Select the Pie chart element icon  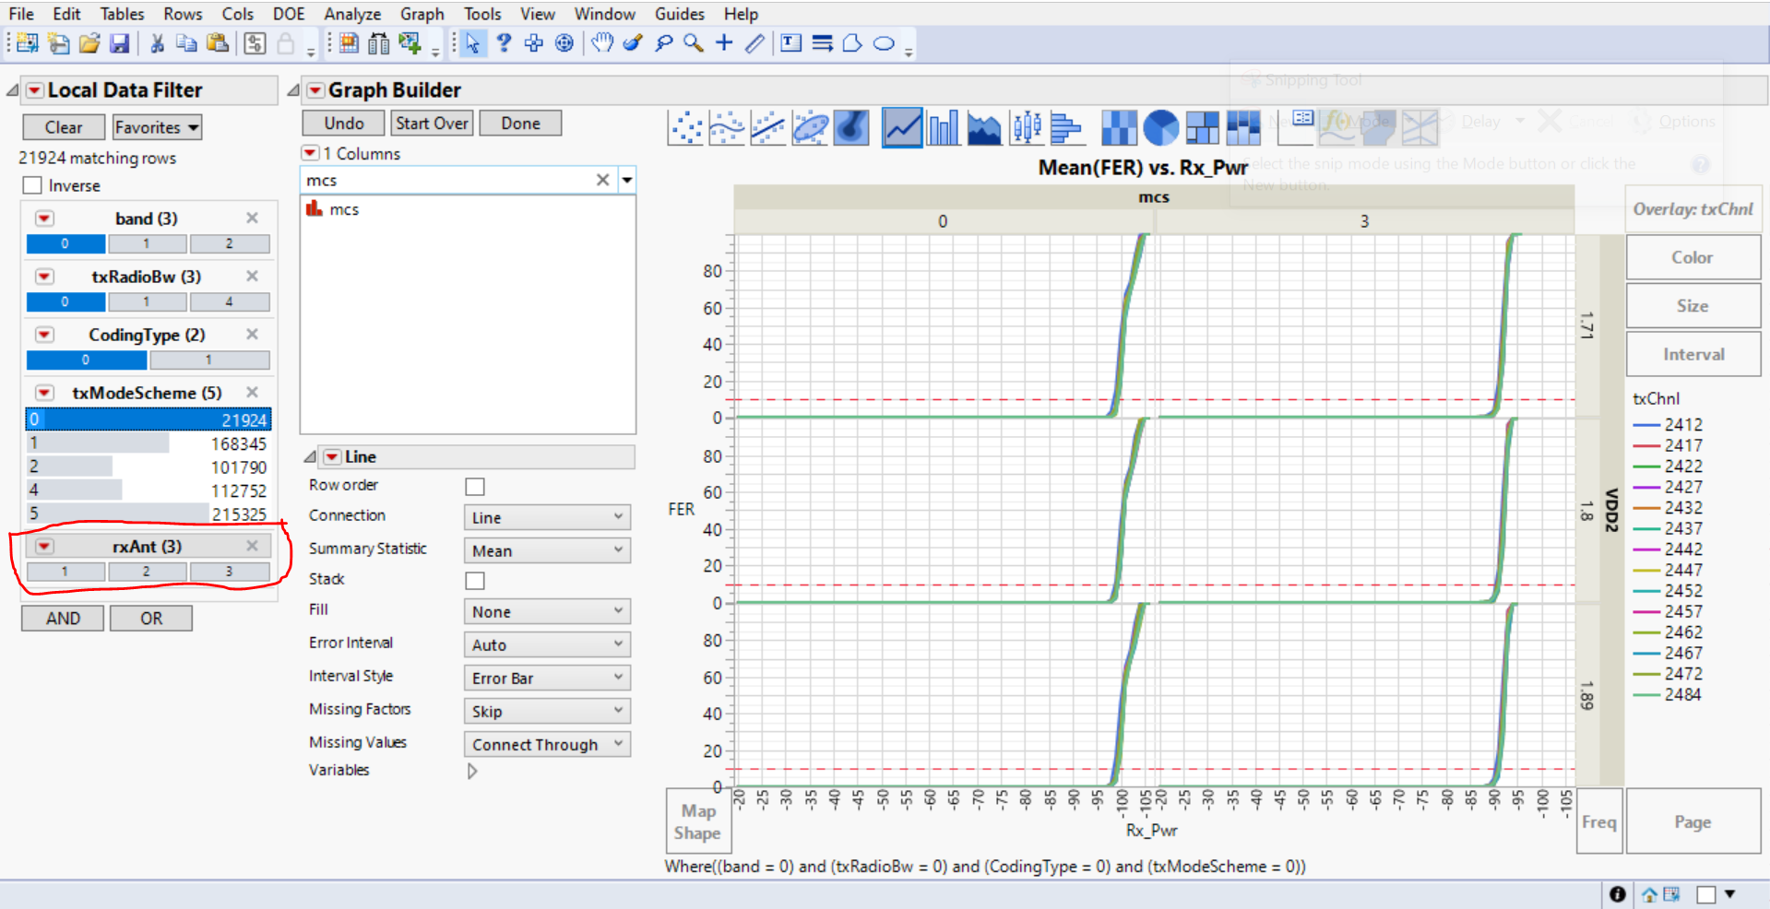coord(1160,128)
